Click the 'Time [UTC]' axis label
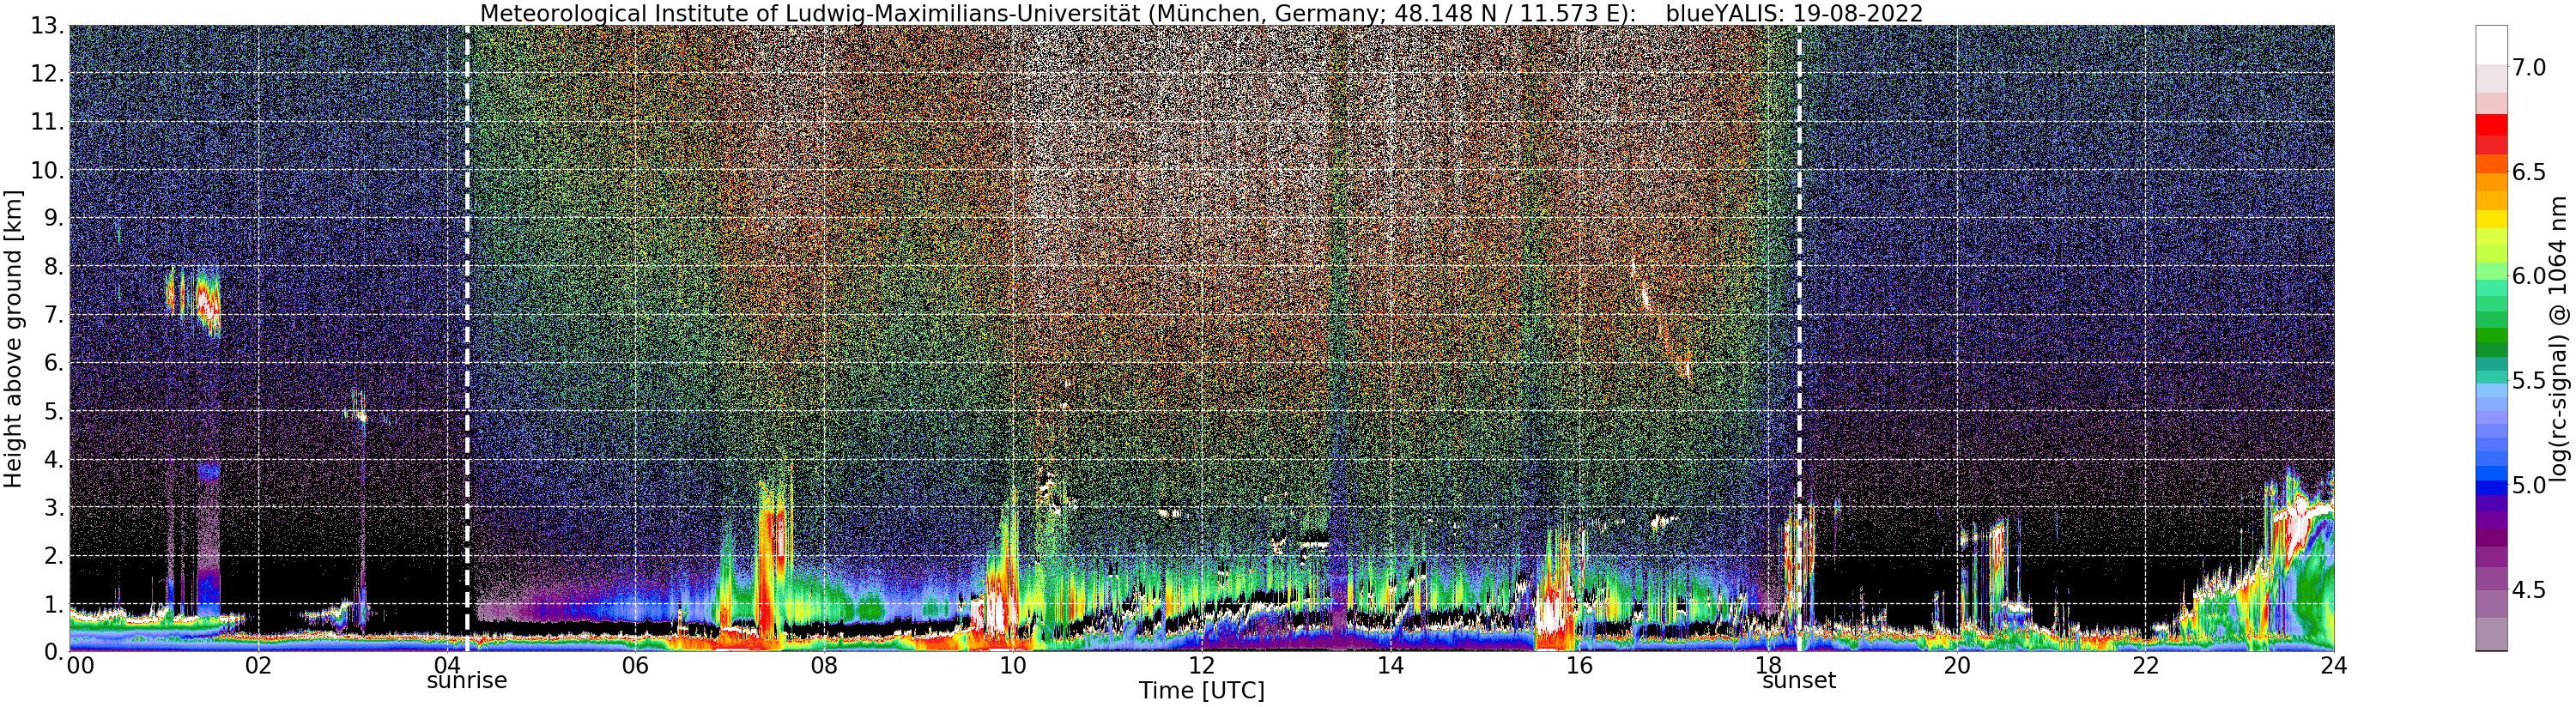Viewport: 2576px width, 707px height. coord(1201,691)
